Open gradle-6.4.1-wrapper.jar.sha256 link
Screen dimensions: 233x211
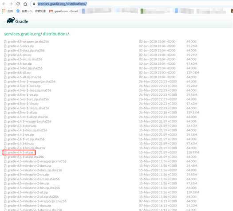click(29, 121)
